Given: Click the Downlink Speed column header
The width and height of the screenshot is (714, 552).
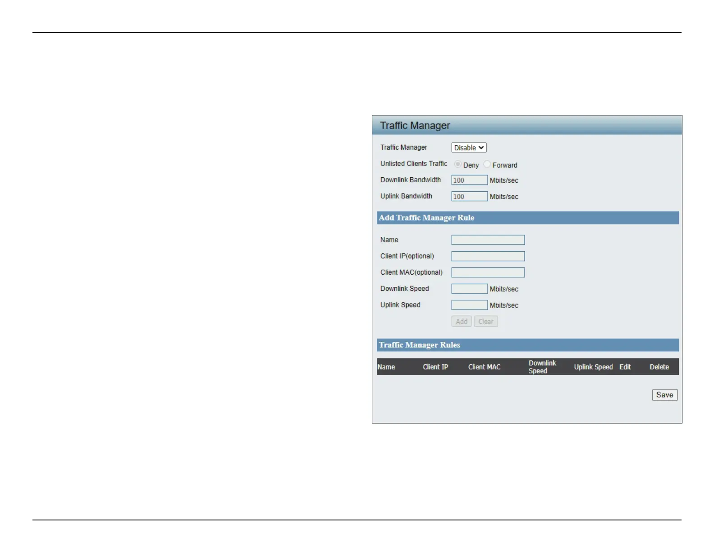Looking at the screenshot, I should point(542,367).
